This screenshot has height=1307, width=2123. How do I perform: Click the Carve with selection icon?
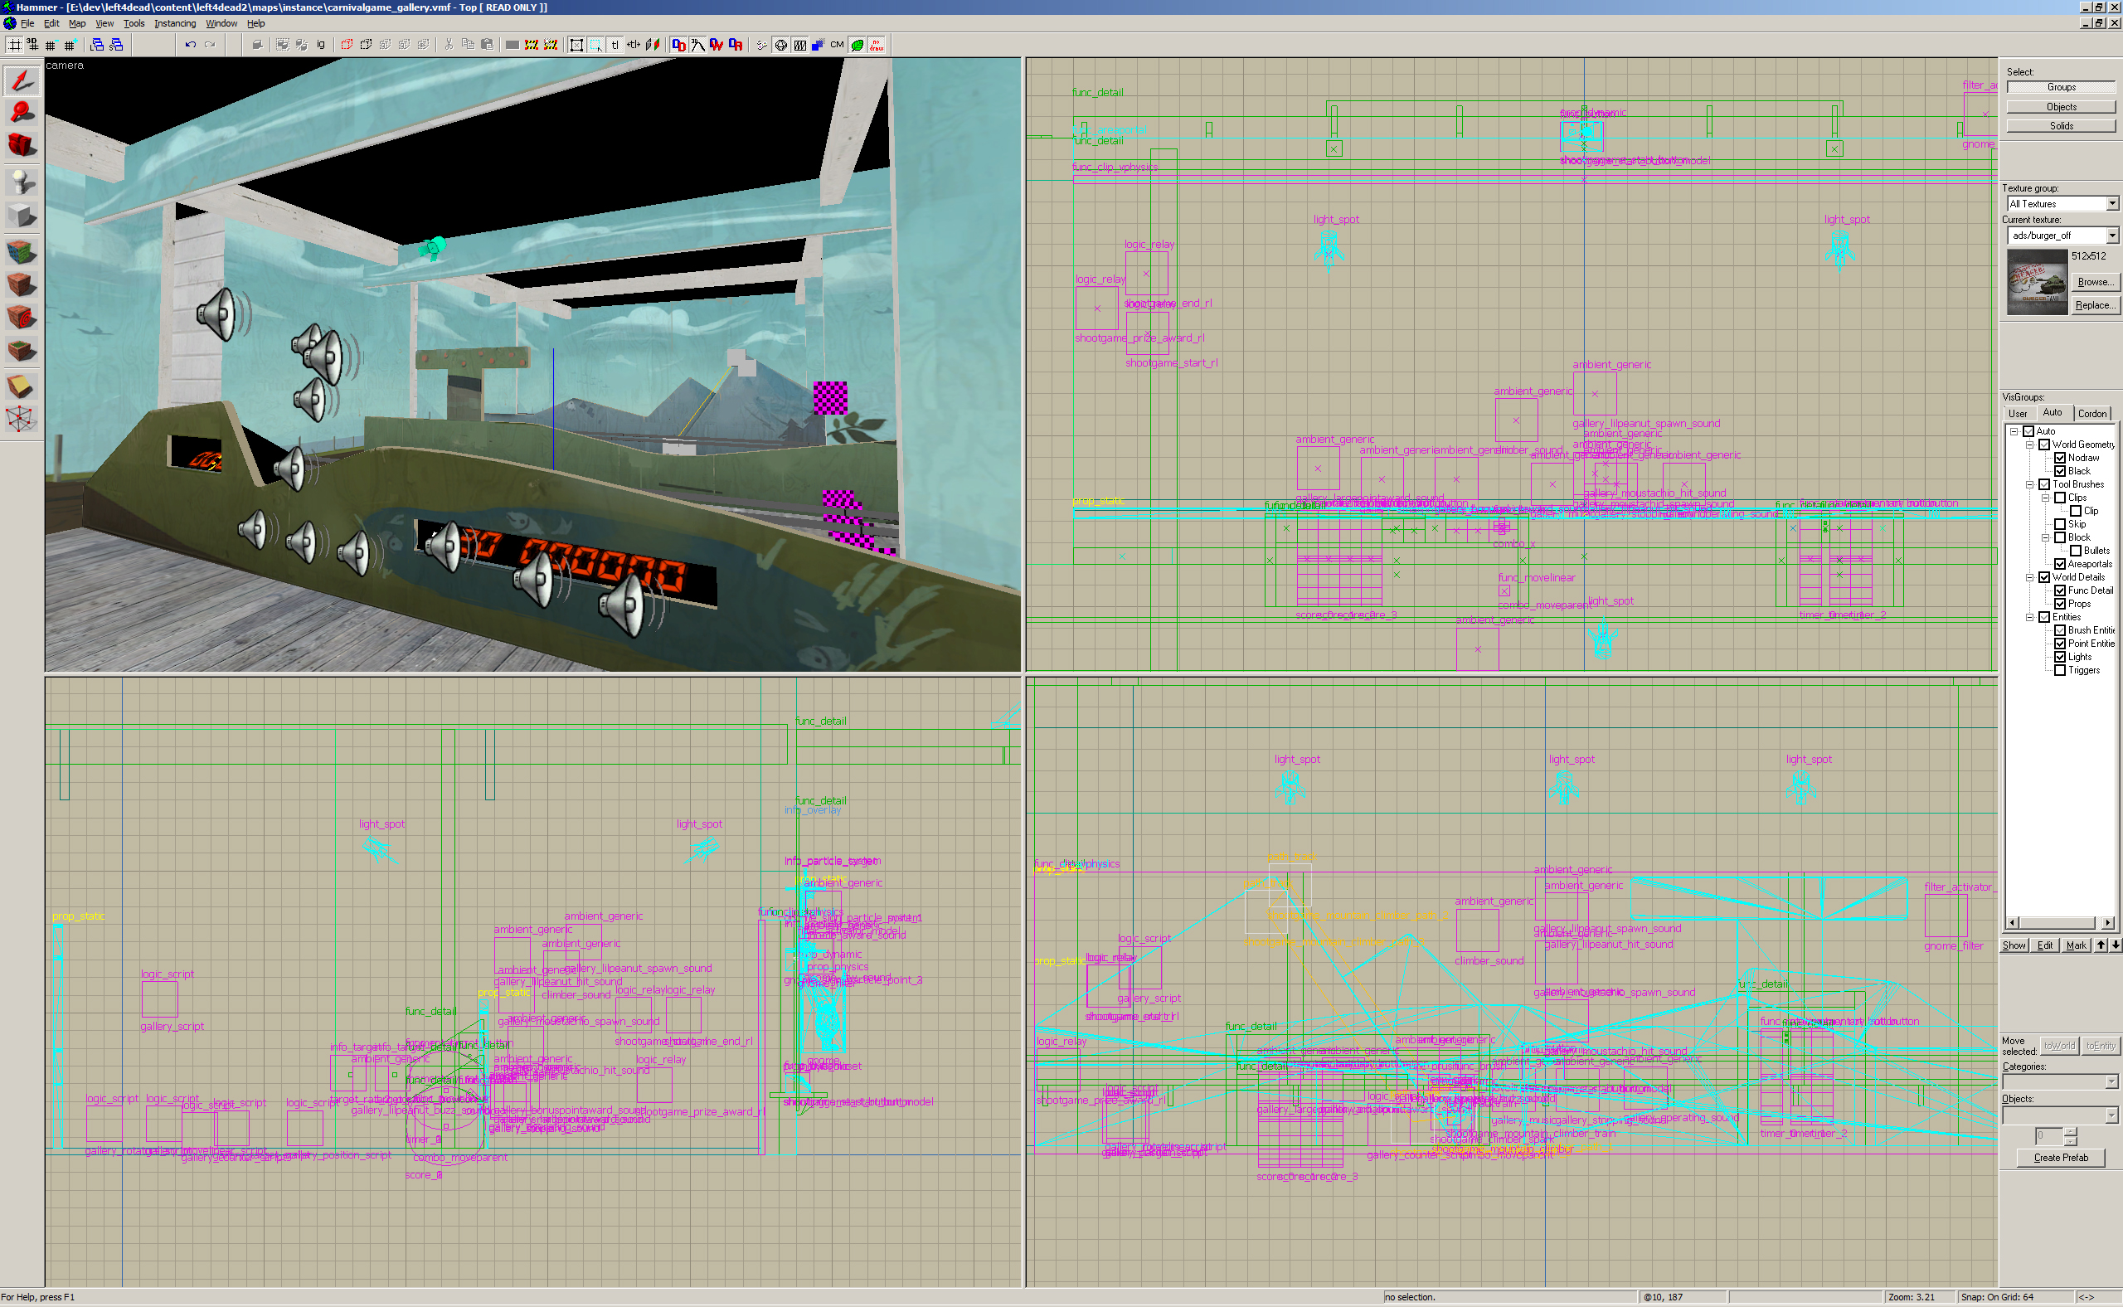point(257,45)
